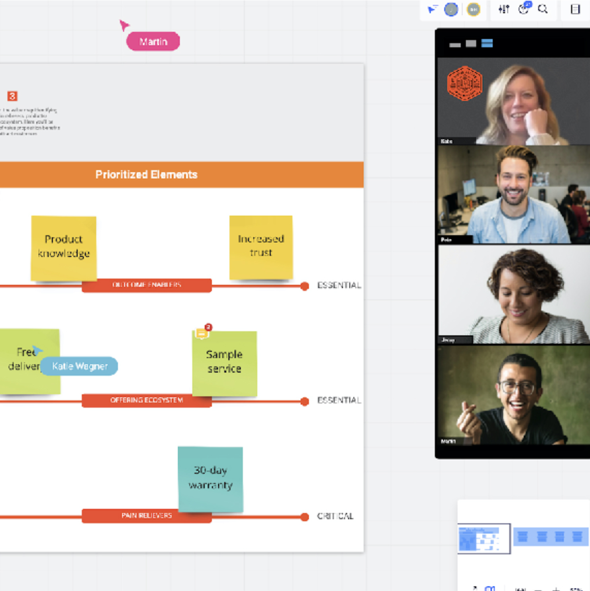Click the orange step 3 badge

coord(12,96)
